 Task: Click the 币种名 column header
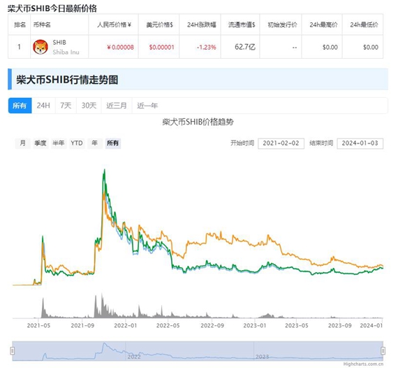(x=42, y=24)
